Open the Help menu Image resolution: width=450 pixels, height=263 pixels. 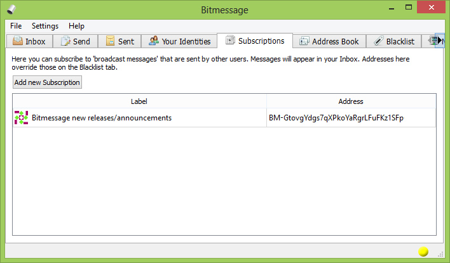[x=76, y=26]
